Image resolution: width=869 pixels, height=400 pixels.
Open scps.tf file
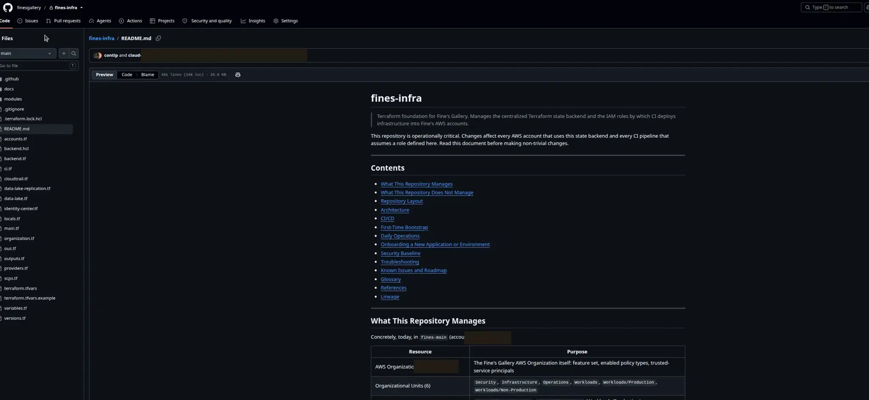coord(11,278)
